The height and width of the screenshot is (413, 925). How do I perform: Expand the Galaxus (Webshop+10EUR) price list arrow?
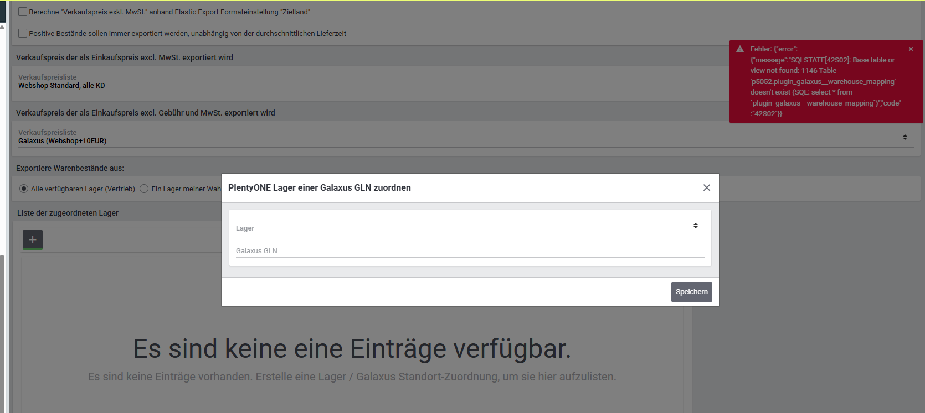coord(905,137)
